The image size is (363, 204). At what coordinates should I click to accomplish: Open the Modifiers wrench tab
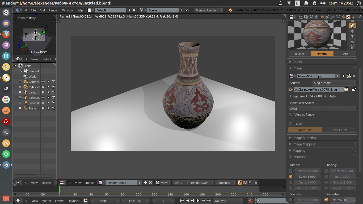333,17
